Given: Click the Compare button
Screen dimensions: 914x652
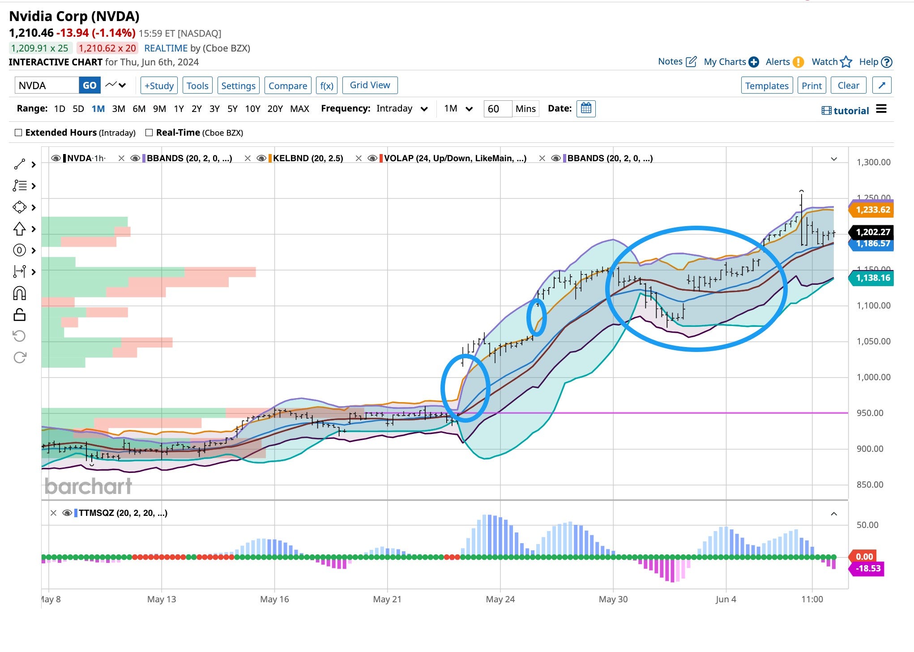Looking at the screenshot, I should pyautogui.click(x=288, y=86).
